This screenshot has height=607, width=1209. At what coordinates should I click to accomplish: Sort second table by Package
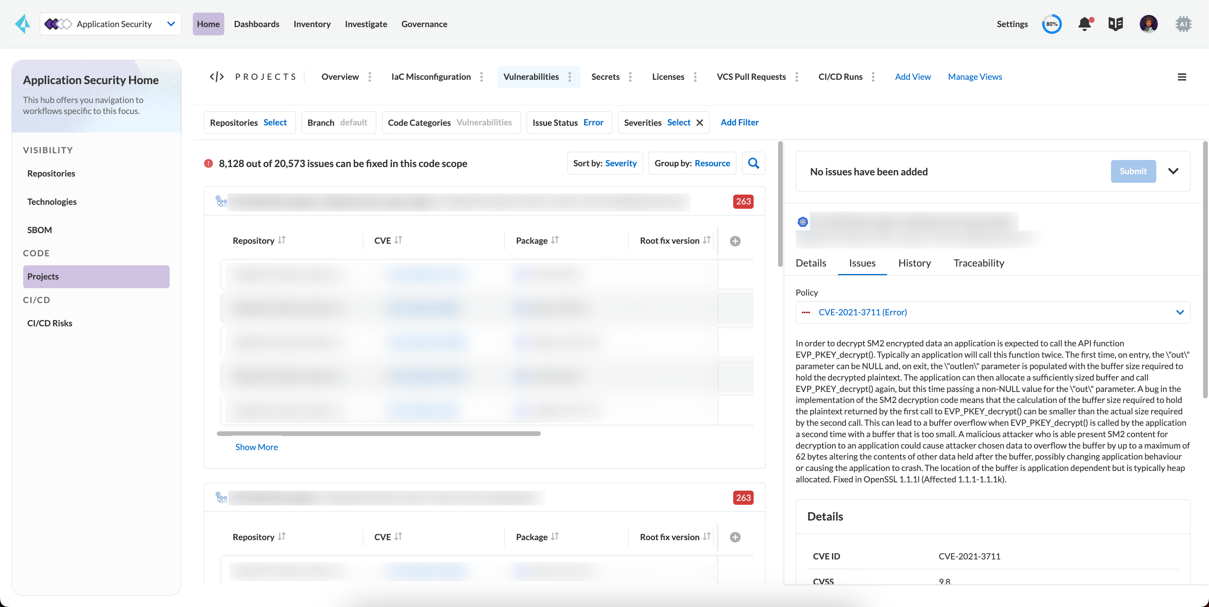555,536
